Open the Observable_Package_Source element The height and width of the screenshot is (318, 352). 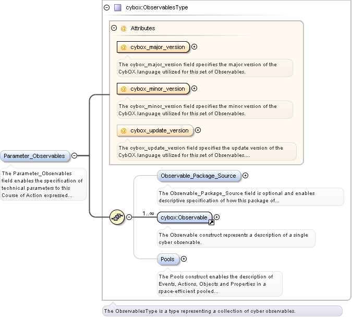(198, 176)
